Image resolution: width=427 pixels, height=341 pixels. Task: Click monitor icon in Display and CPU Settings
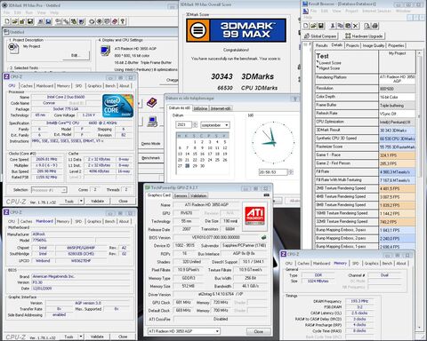(105, 51)
